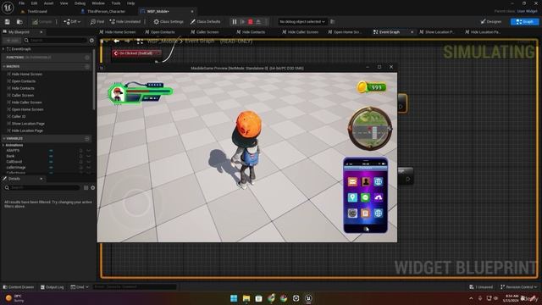542x305 pixels.
Task: Focus the My Blueprint search field
Action: pos(55,41)
